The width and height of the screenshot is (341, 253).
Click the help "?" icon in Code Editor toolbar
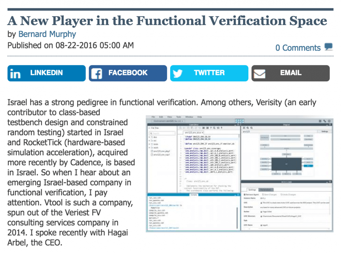210,128
